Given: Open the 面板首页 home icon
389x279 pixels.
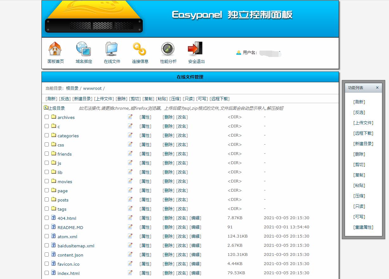Looking at the screenshot, I should coord(55,49).
